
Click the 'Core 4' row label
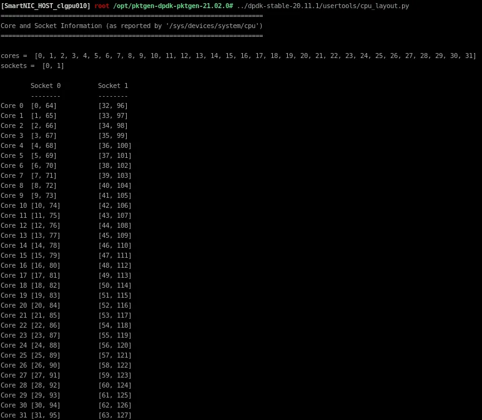(x=12, y=145)
